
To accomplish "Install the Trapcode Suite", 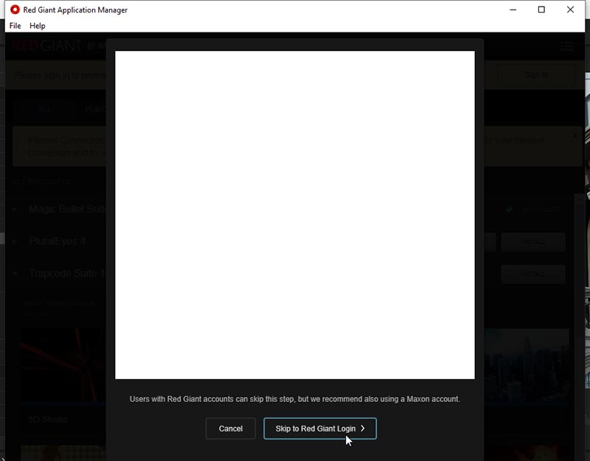I will click(532, 274).
